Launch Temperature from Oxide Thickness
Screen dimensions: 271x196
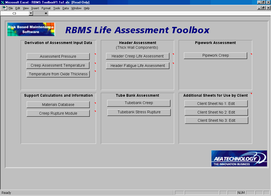click(58, 74)
